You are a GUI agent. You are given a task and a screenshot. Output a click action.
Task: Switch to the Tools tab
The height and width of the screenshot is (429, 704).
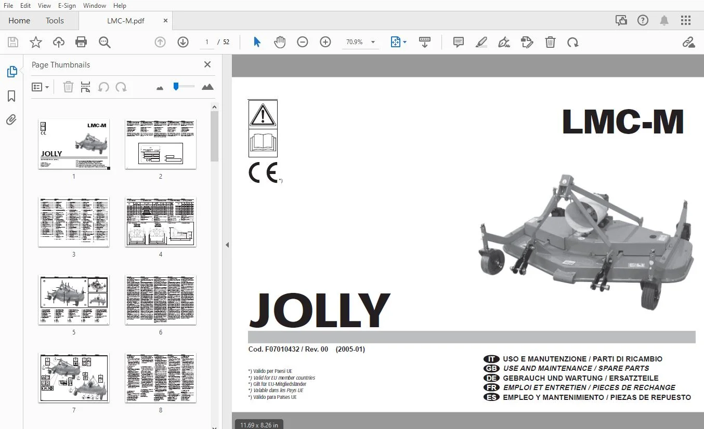pyautogui.click(x=55, y=21)
